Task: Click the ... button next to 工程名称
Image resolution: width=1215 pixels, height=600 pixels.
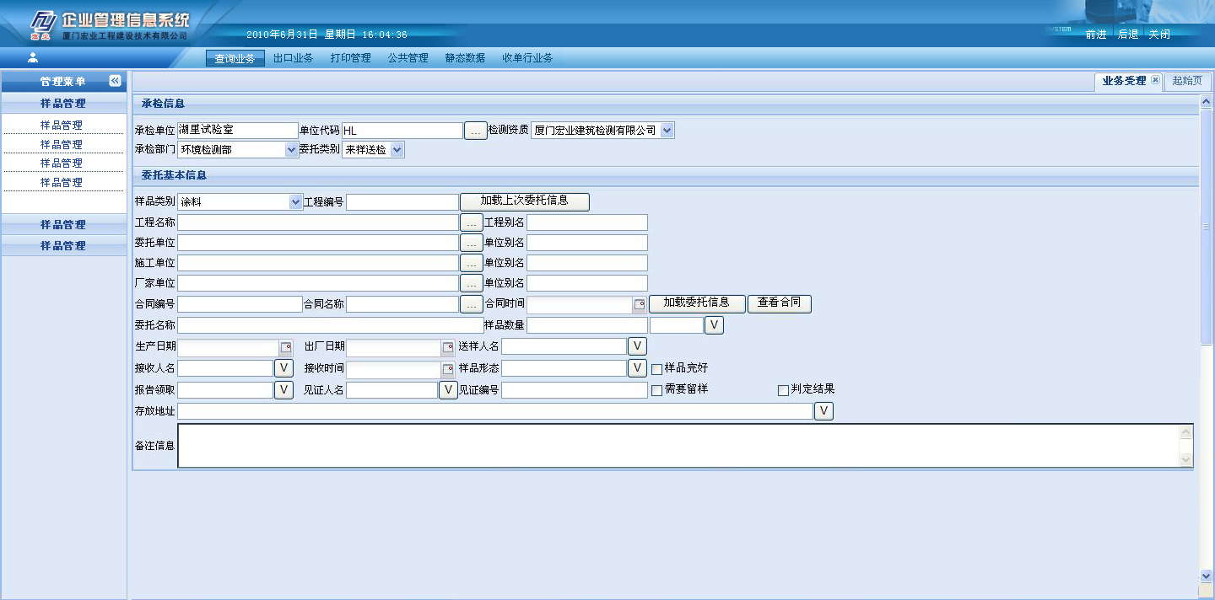Action: [472, 222]
